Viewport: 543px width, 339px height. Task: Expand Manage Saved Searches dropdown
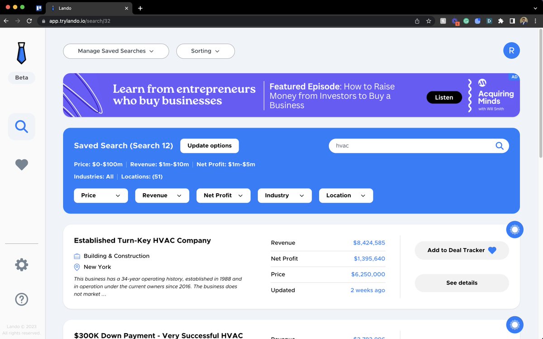[116, 51]
